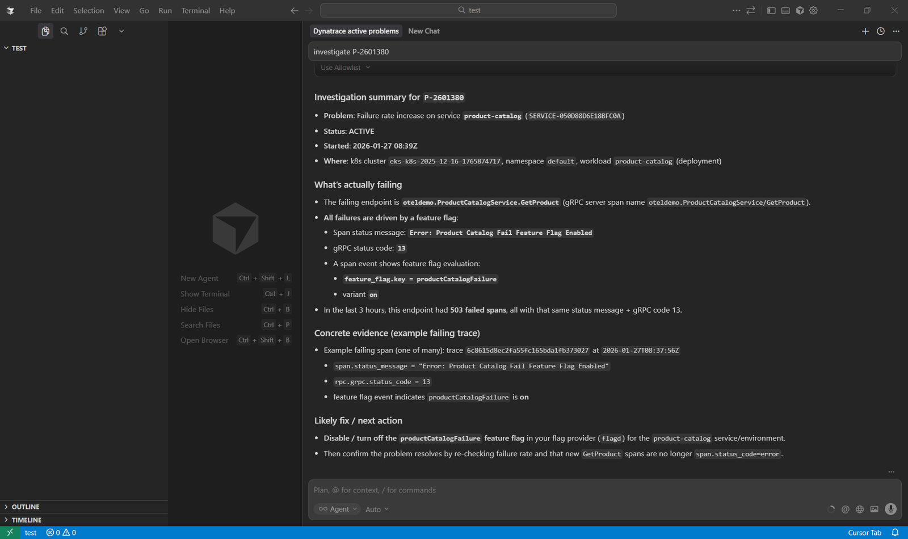
Task: Switch to the New Chat tab
Action: [x=424, y=31]
